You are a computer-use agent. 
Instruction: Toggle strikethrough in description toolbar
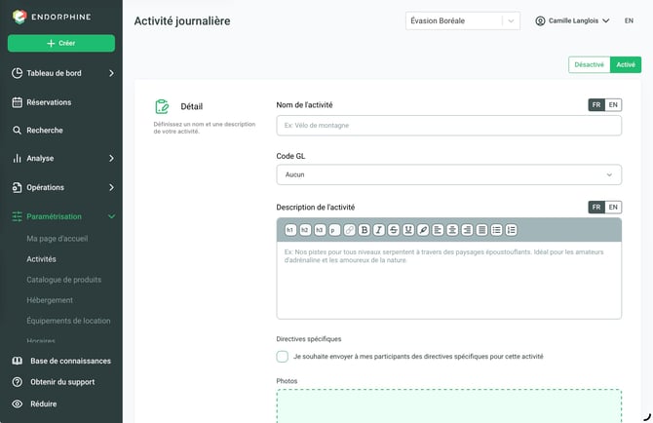pyautogui.click(x=394, y=230)
